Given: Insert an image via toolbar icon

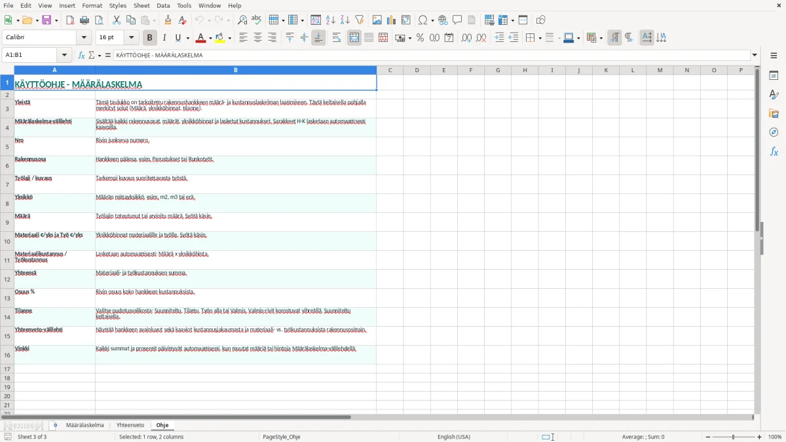Looking at the screenshot, I should coord(377,20).
